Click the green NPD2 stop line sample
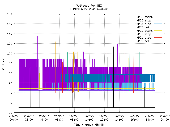170x127 pixels. point(158,20)
